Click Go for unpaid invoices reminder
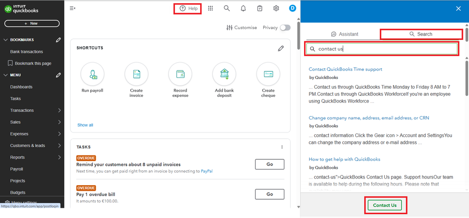Screen dimensions: 469x218 coord(270,164)
